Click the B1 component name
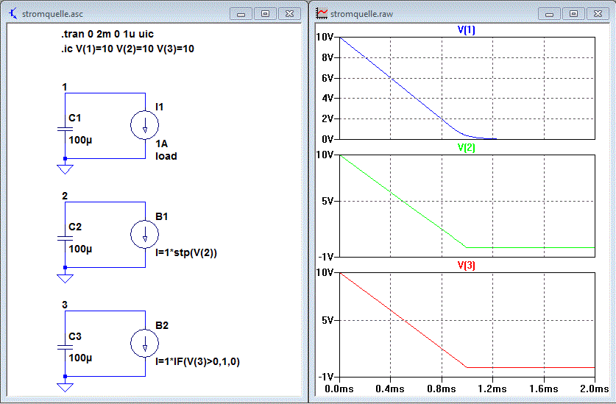The image size is (616, 404). 161,216
